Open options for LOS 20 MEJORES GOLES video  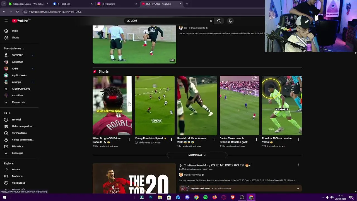pyautogui.click(x=298, y=165)
